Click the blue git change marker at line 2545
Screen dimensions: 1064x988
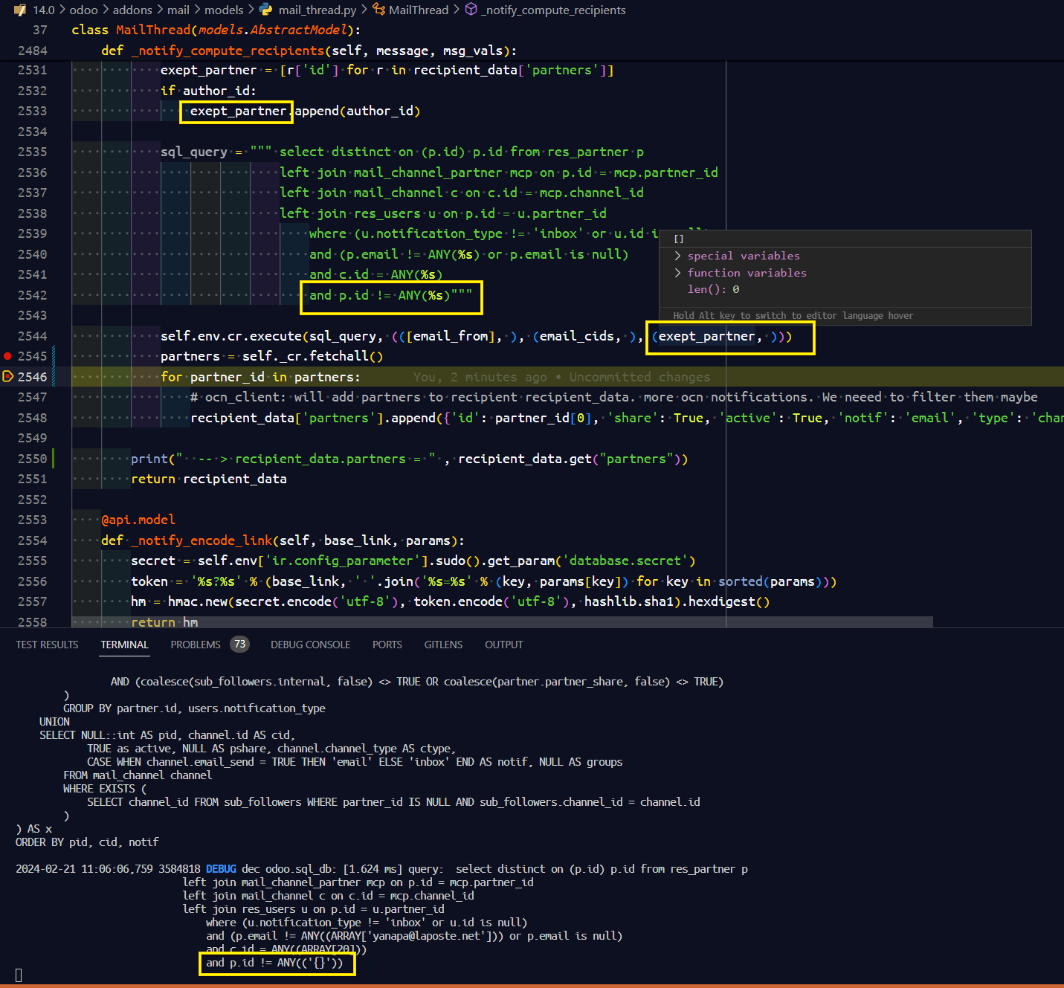click(53, 356)
